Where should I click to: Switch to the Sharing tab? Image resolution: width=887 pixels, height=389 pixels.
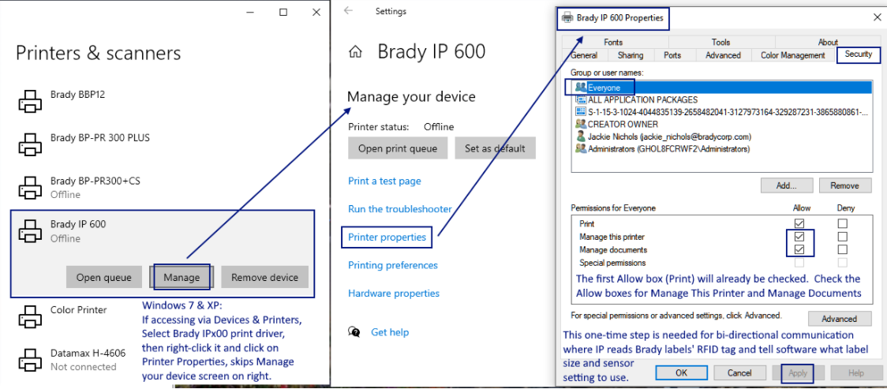tap(631, 55)
